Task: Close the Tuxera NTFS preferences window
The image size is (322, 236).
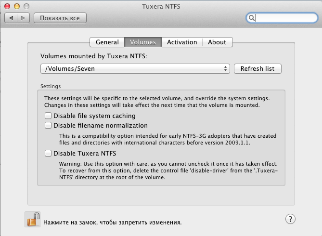Action: [x=8, y=6]
